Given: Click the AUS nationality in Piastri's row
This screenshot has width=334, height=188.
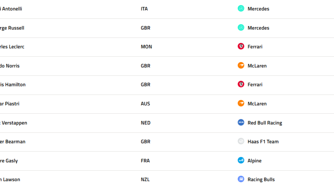Looking at the screenshot, I should pyautogui.click(x=145, y=104).
